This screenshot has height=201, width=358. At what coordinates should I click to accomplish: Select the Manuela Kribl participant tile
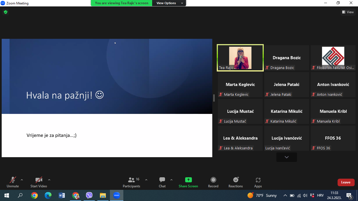pos(333,111)
